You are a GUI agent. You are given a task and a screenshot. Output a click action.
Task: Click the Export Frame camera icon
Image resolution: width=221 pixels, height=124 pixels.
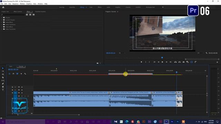pos(183,62)
